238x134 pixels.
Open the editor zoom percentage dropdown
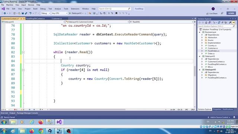pos(6,109)
